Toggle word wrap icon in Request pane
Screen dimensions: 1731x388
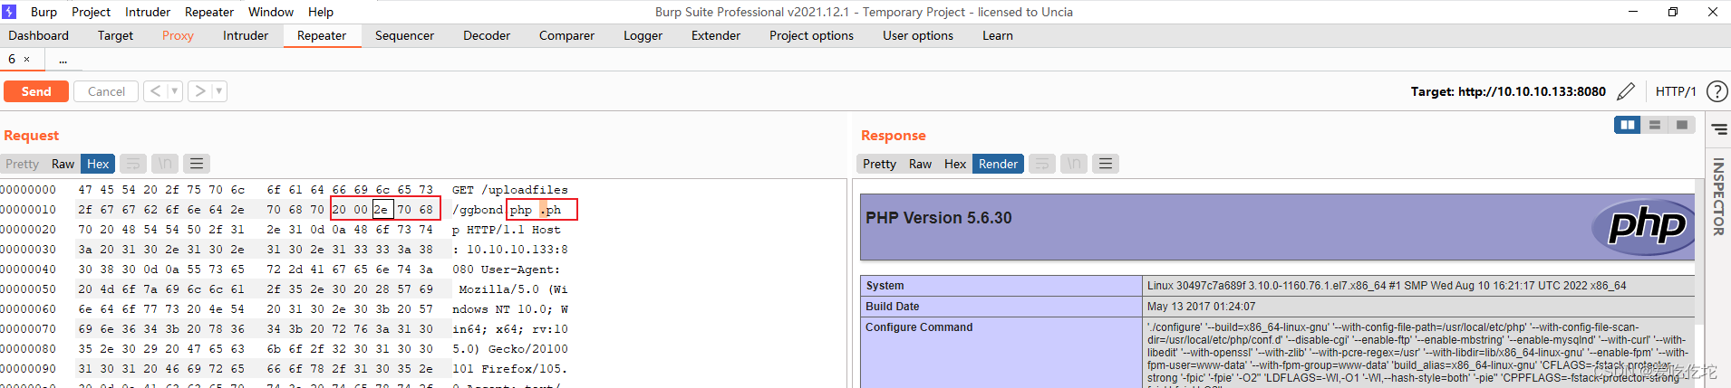pos(133,164)
